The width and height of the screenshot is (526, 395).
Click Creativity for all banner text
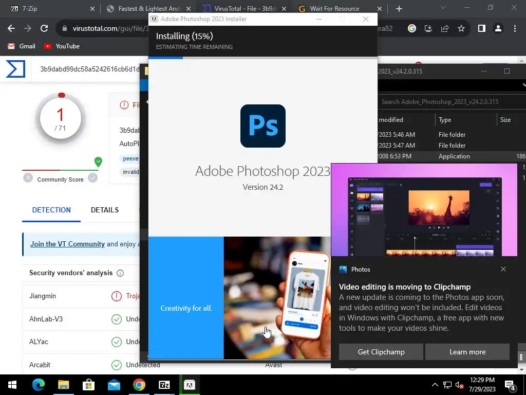click(186, 309)
